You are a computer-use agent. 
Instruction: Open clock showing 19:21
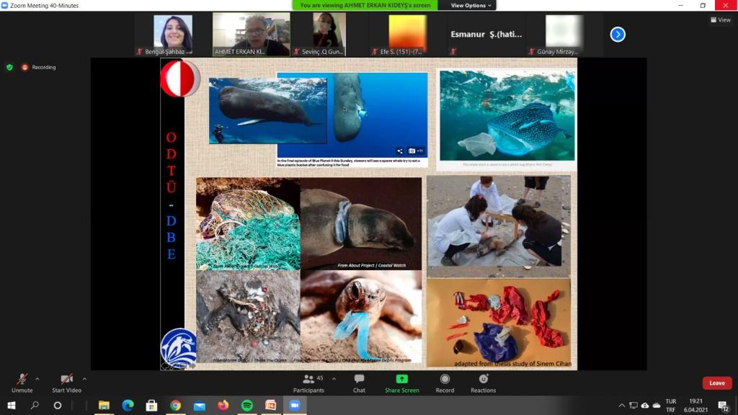(695, 406)
